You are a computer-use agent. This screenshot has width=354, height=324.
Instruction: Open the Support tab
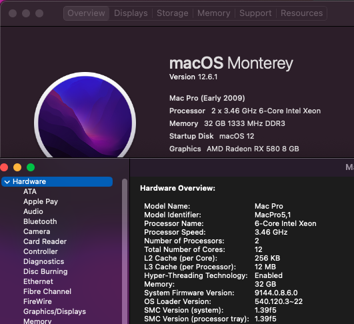[x=255, y=13]
